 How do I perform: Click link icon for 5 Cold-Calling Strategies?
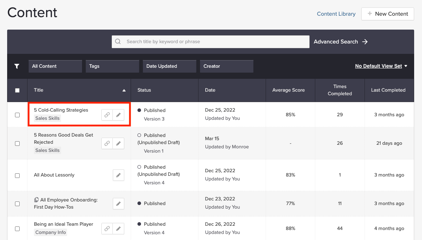107,115
